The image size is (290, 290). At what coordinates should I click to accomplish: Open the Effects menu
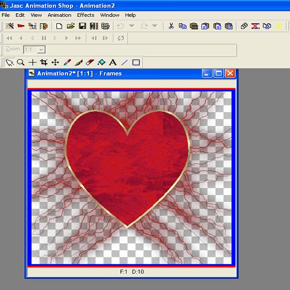tap(85, 15)
